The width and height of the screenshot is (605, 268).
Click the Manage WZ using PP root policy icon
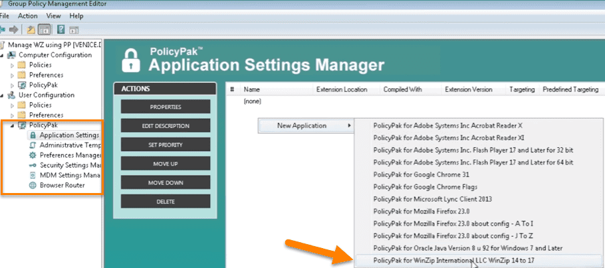3,44
